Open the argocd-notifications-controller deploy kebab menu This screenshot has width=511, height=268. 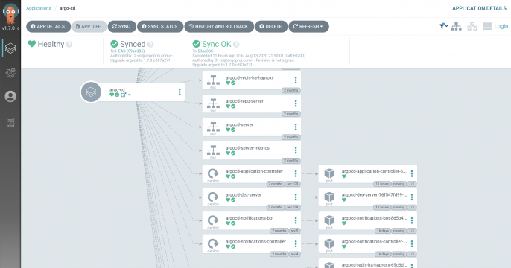296,244
